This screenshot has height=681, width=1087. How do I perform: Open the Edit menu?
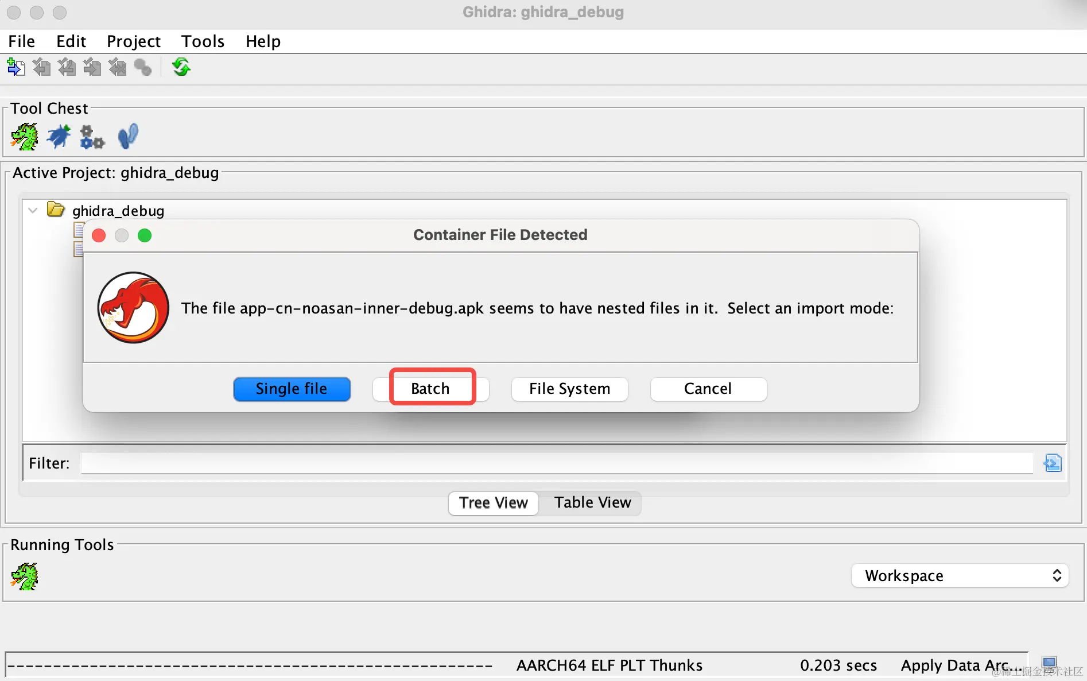tap(71, 41)
